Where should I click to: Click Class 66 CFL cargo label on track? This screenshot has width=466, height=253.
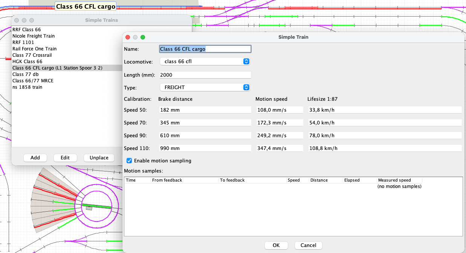(86, 6)
